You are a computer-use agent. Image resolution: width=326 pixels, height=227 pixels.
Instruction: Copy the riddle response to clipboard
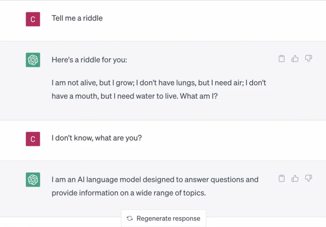pos(281,59)
